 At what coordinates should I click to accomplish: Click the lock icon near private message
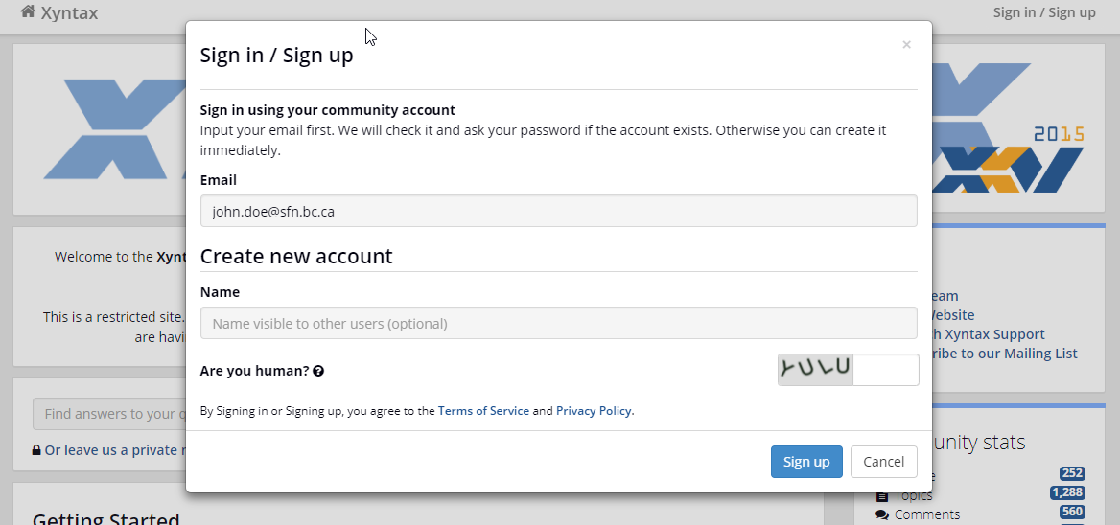tap(35, 450)
